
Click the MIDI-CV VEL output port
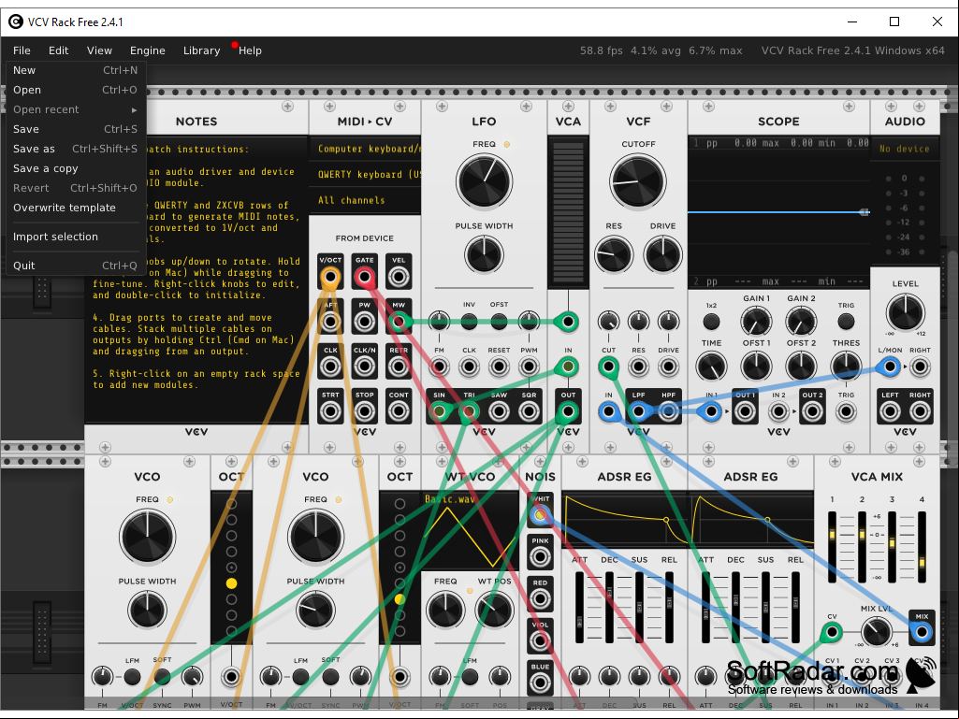pyautogui.click(x=399, y=278)
